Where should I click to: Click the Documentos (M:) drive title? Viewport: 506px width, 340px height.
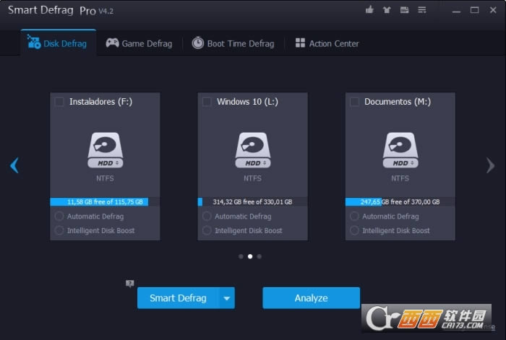[398, 102]
